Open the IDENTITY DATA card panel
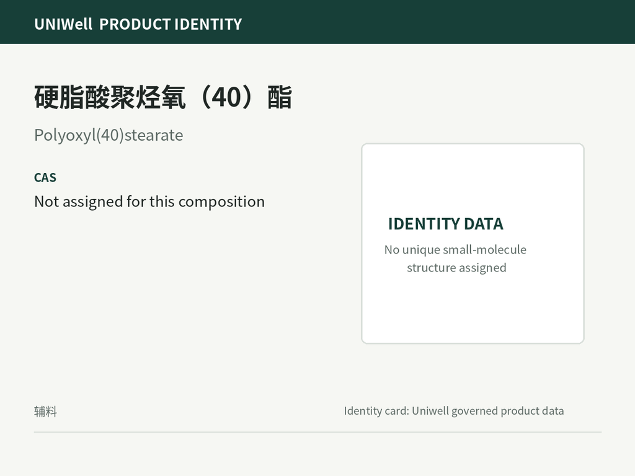Screen dimensions: 635x476 coord(473,243)
